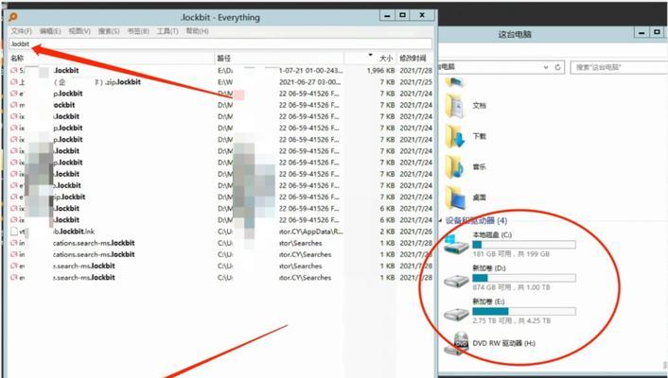The width and height of the screenshot is (668, 378).
Task: Select the 本地磁盘 (C:) drive icon
Action: tap(456, 245)
